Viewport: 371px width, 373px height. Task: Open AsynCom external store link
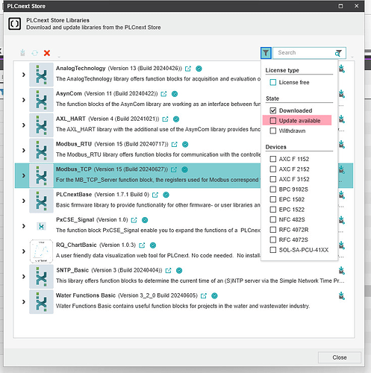coord(163,94)
